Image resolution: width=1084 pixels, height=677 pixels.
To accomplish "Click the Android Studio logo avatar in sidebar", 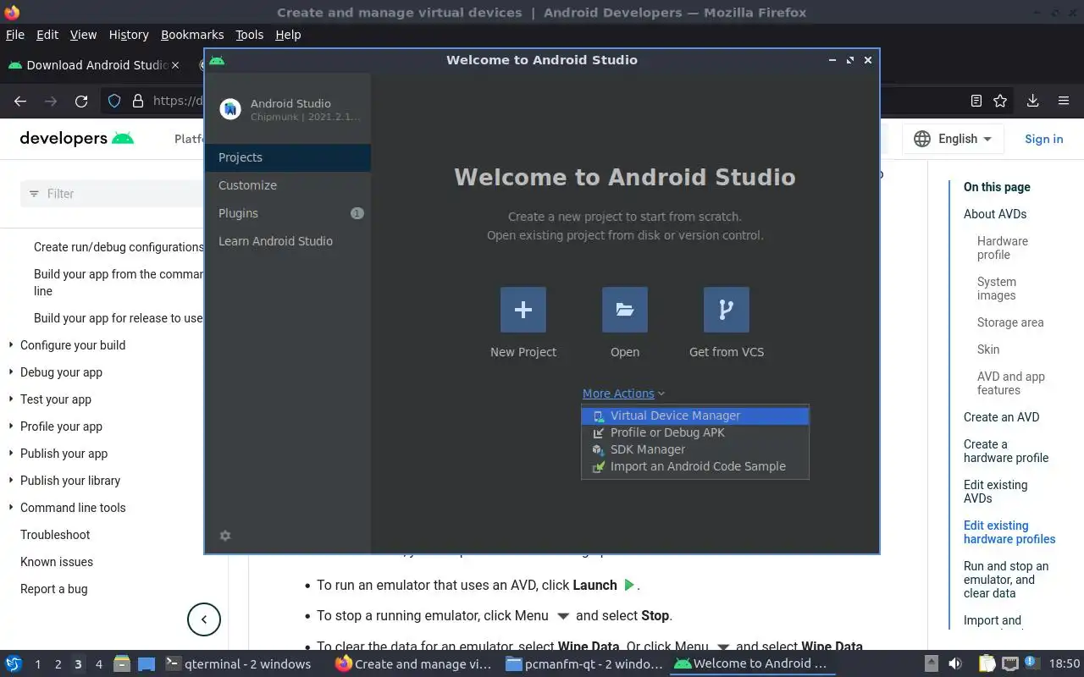I will (230, 108).
